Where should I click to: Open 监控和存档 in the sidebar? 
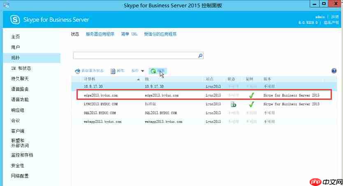22,155
